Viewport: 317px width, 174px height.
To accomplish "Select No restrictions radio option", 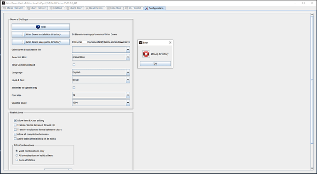I will (x=17, y=160).
